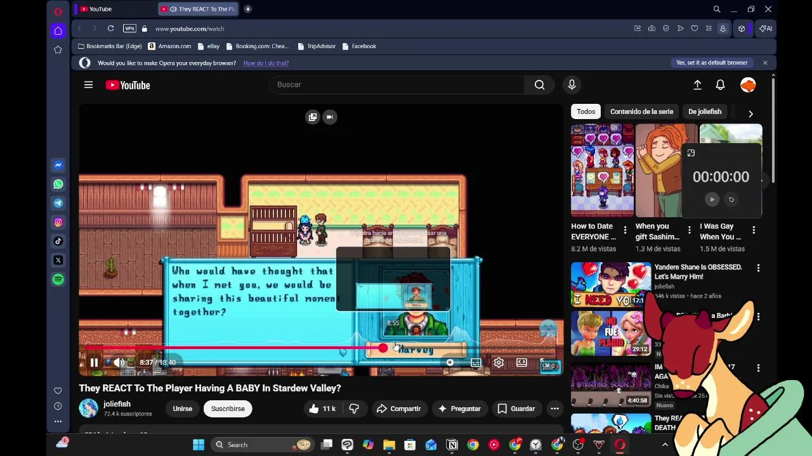Image resolution: width=812 pixels, height=456 pixels.
Task: Open options for I Was Gay When You video
Action: (x=753, y=231)
